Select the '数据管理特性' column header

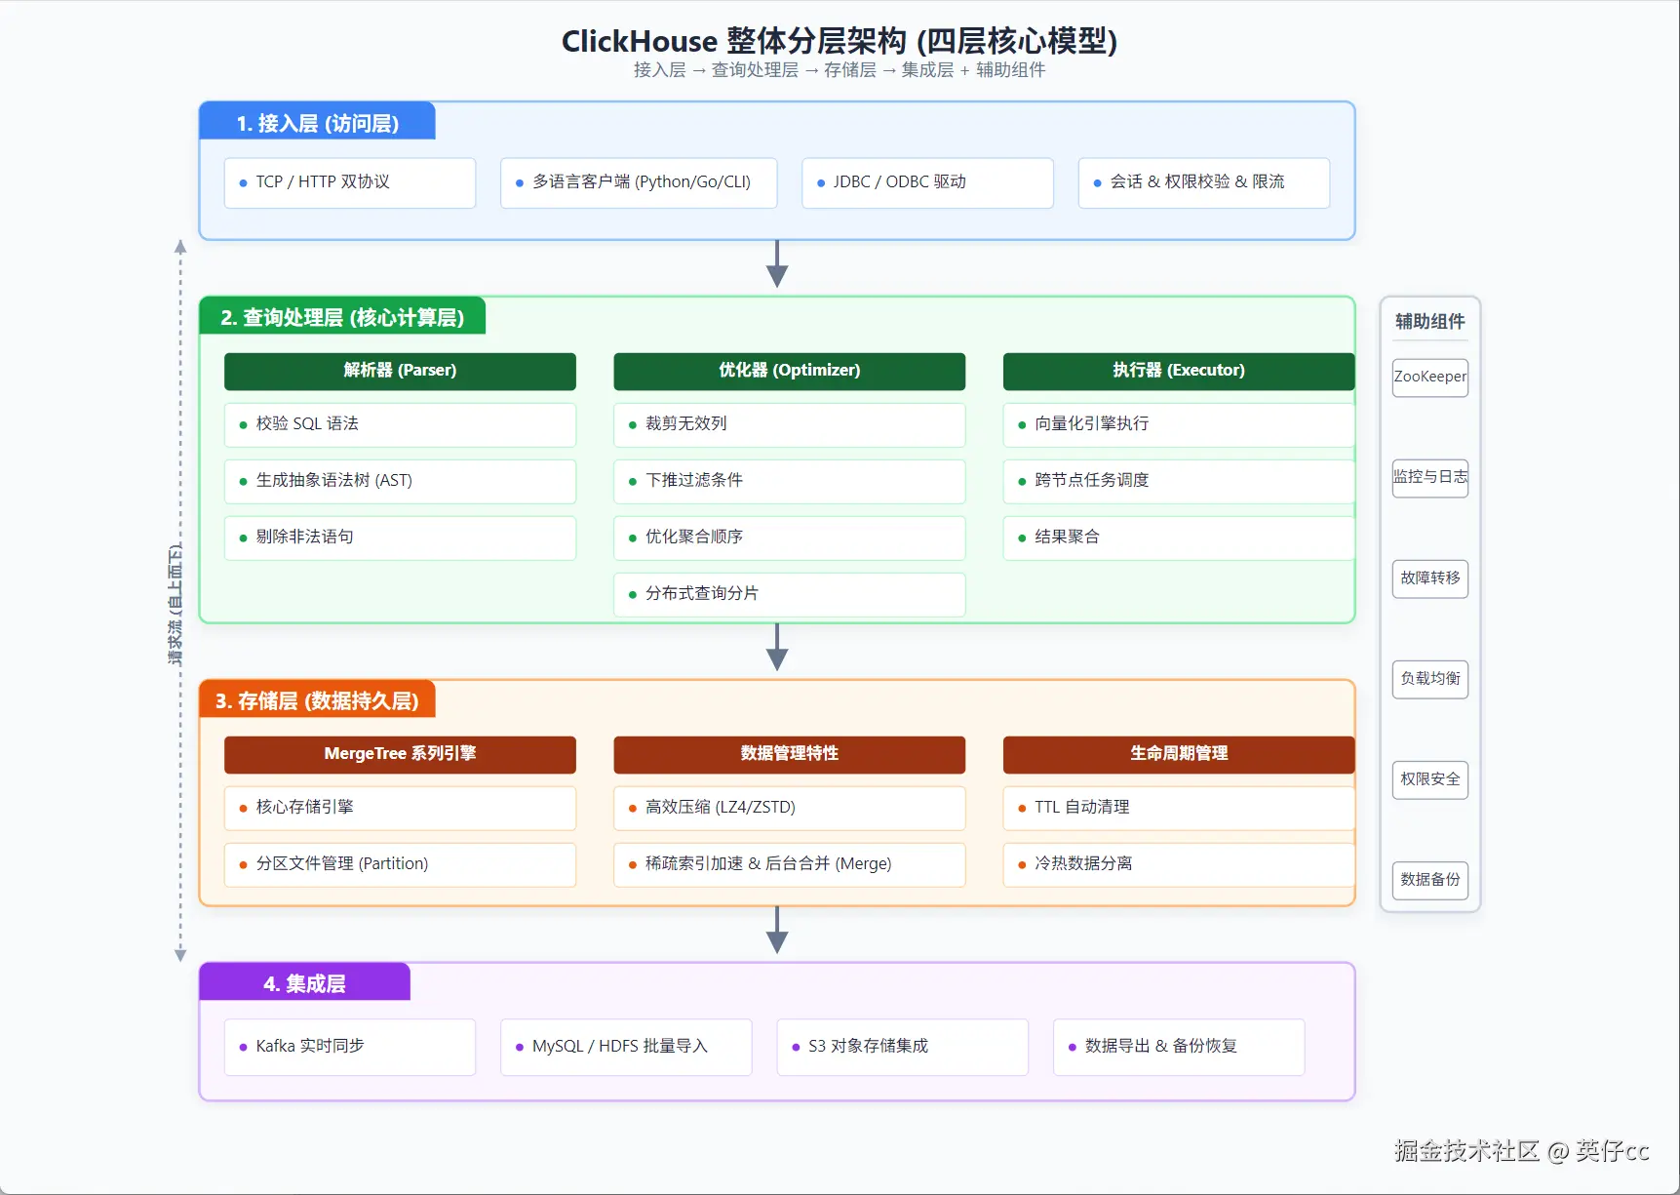point(790,754)
